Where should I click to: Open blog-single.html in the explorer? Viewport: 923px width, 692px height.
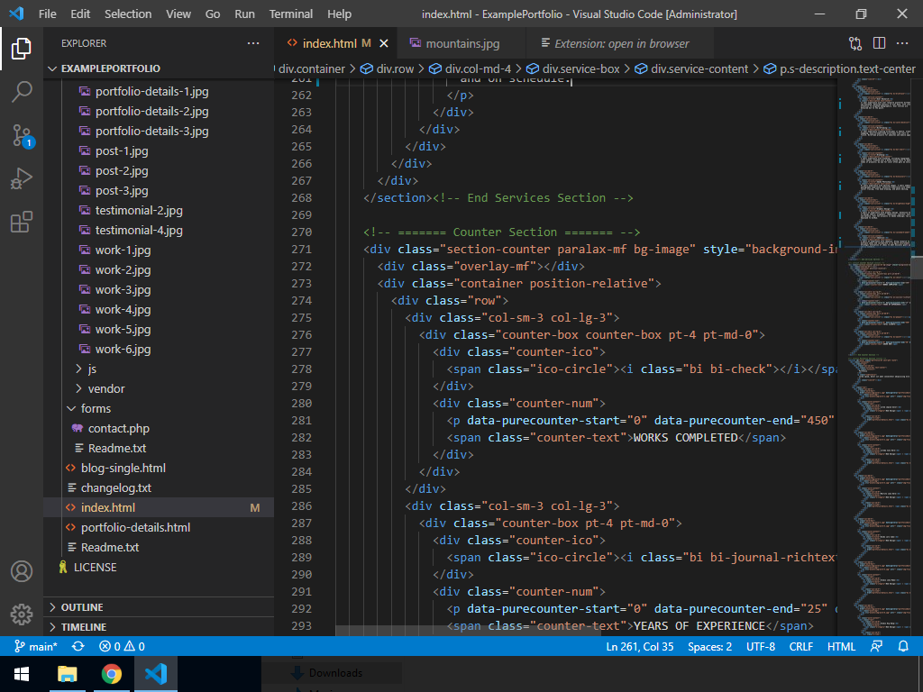[123, 468]
